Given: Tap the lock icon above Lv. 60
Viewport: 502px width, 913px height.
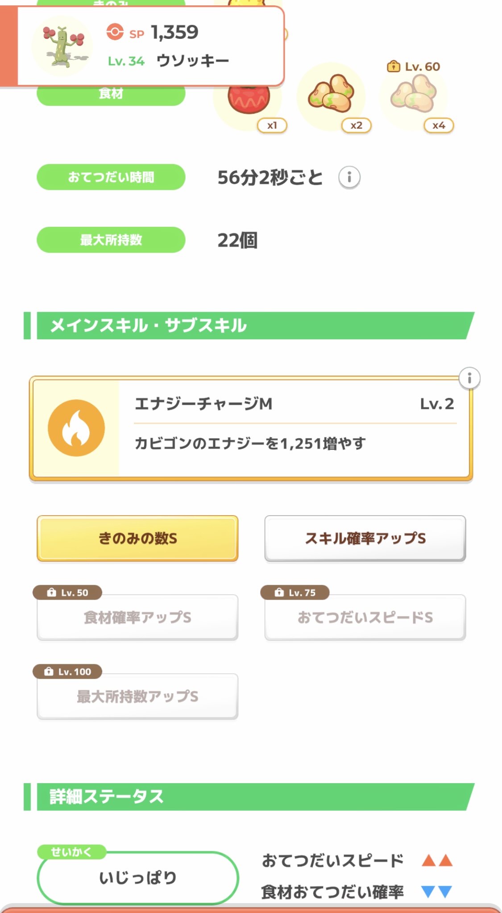Looking at the screenshot, I should pos(393,67).
